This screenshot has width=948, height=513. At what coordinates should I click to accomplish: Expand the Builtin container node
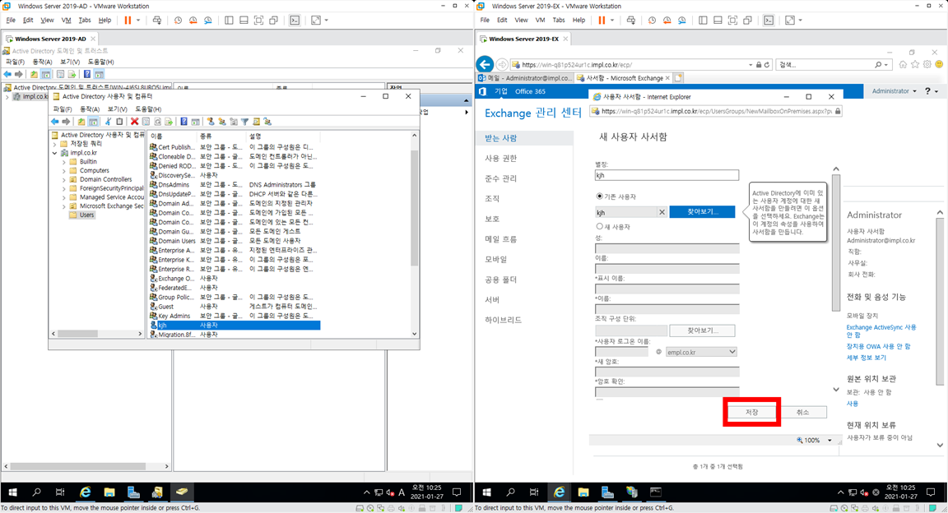click(x=64, y=162)
